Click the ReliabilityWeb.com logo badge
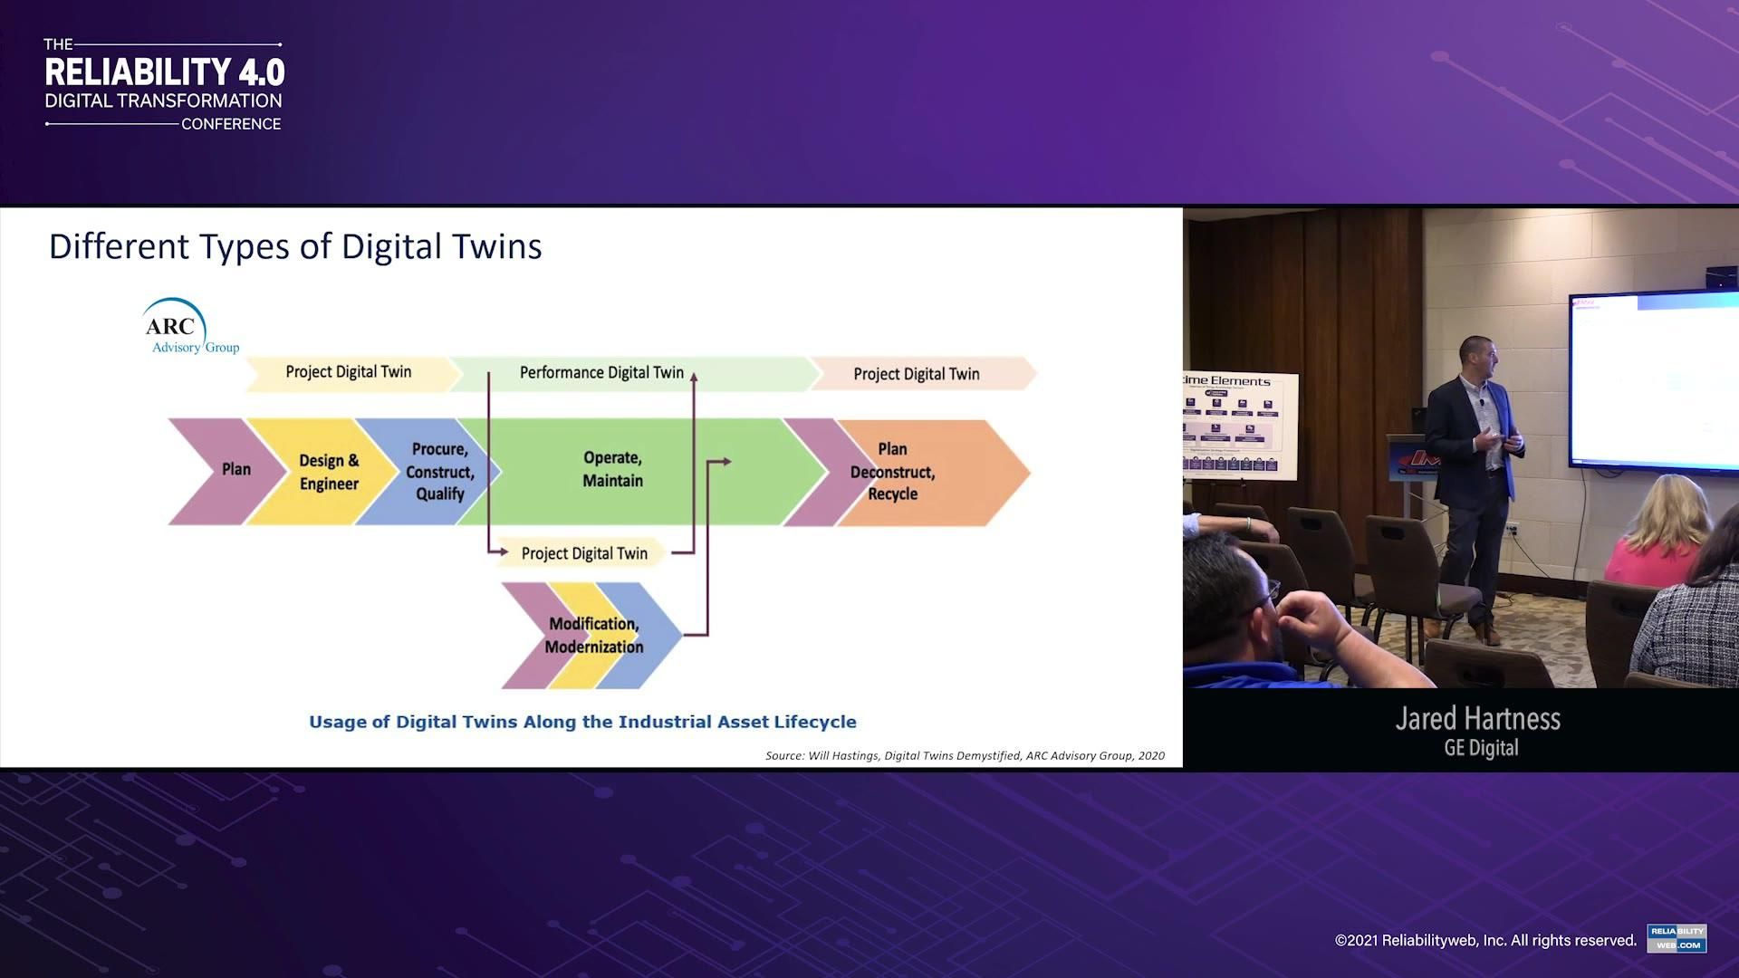1739x978 pixels. pyautogui.click(x=1677, y=938)
